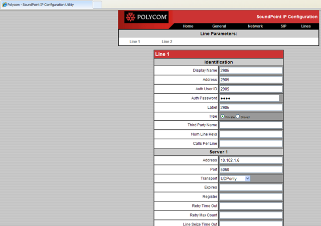Click the SoundPoint IP Configuration title text
Viewport: 321px width, 226px height.
tap(287, 17)
